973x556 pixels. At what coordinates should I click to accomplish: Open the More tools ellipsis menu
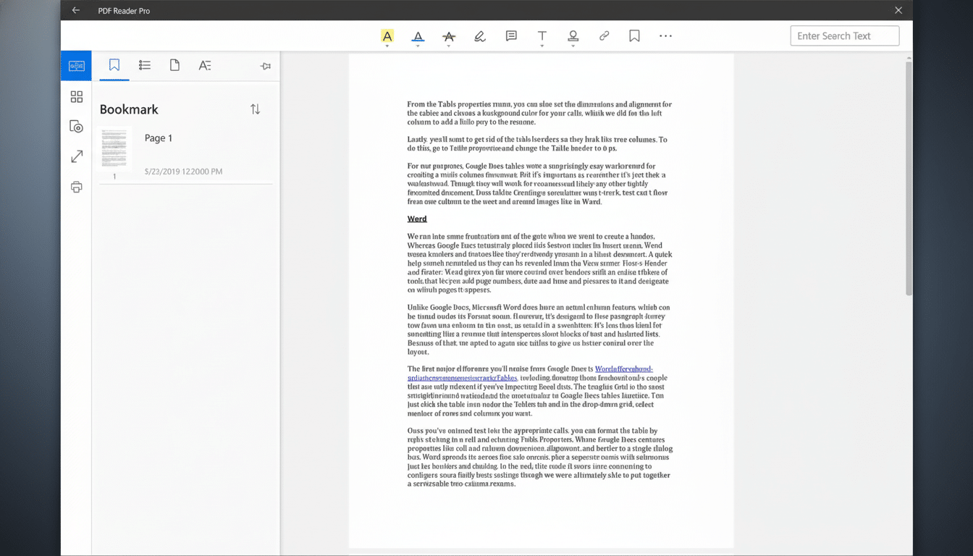click(x=665, y=35)
